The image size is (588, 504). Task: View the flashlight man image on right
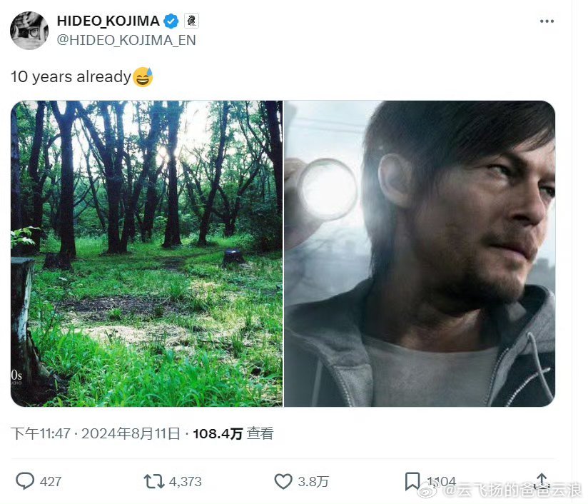(x=420, y=253)
